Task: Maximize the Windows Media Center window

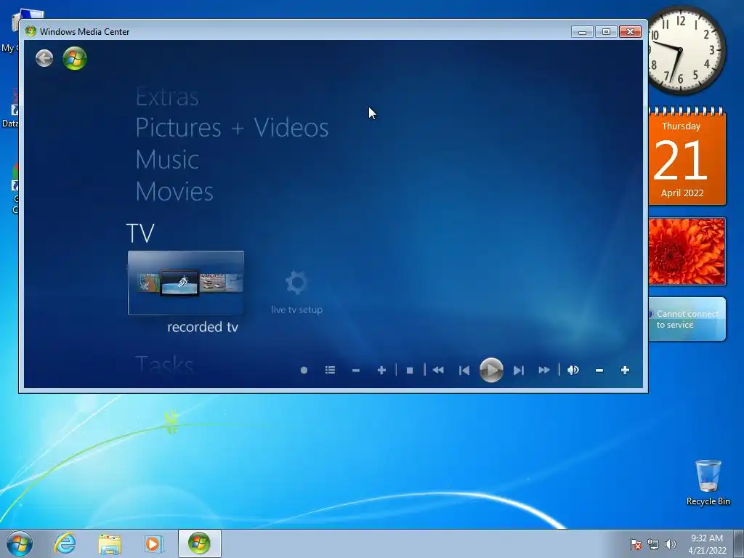Action: (606, 32)
